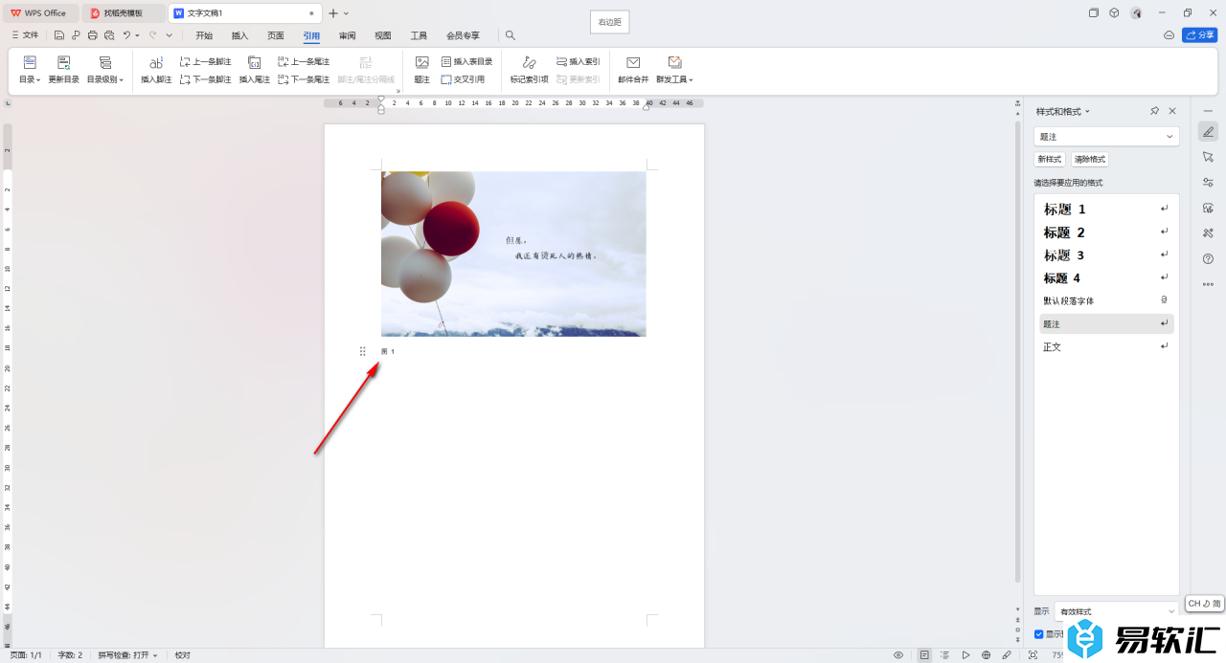Open footnote/endnote dialog launcher arrow
The width and height of the screenshot is (1226, 663).
[x=397, y=91]
